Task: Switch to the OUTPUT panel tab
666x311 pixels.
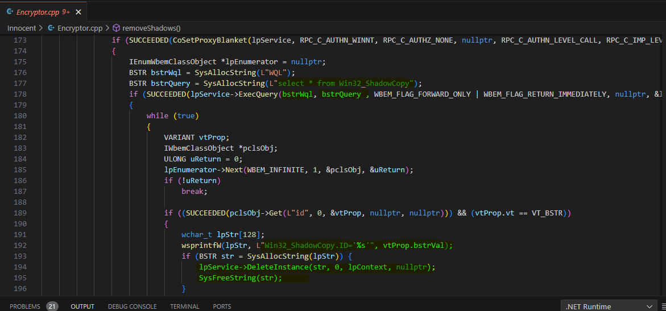Action: point(82,306)
